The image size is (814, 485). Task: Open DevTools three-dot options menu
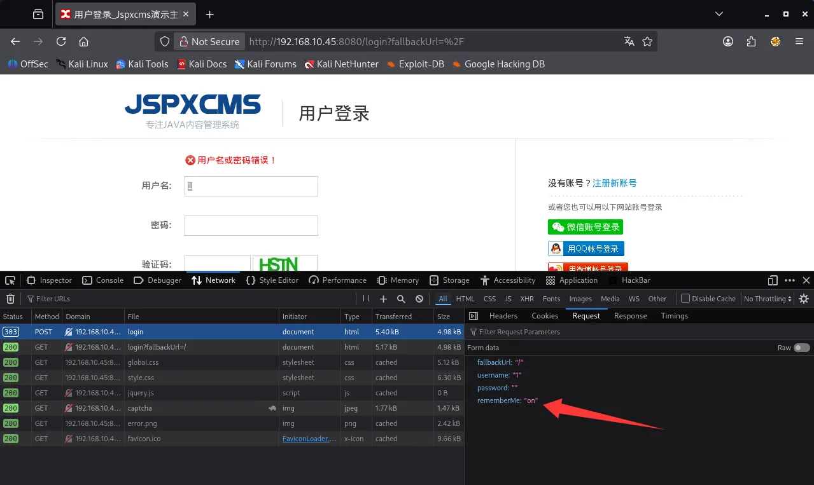click(789, 280)
